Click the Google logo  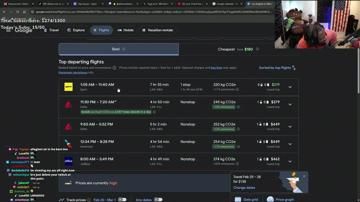(x=24, y=30)
